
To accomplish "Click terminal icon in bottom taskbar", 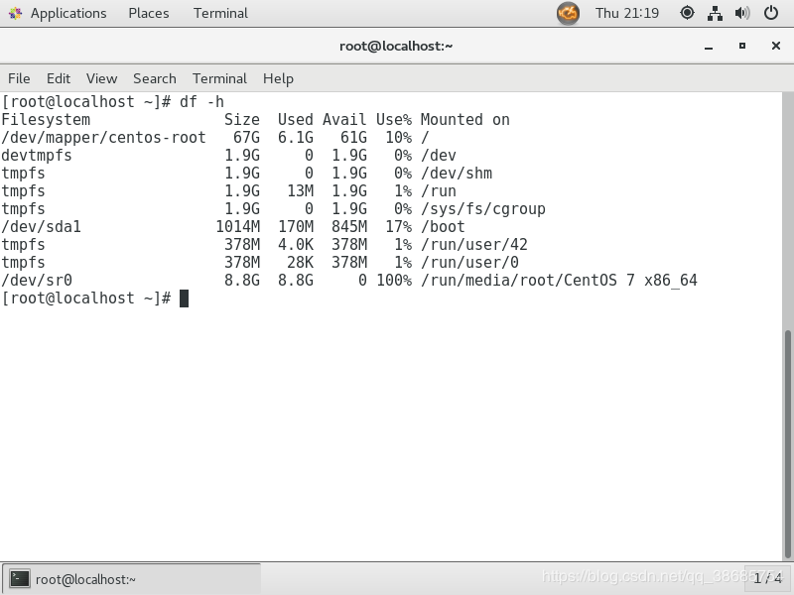I will pos(20,579).
